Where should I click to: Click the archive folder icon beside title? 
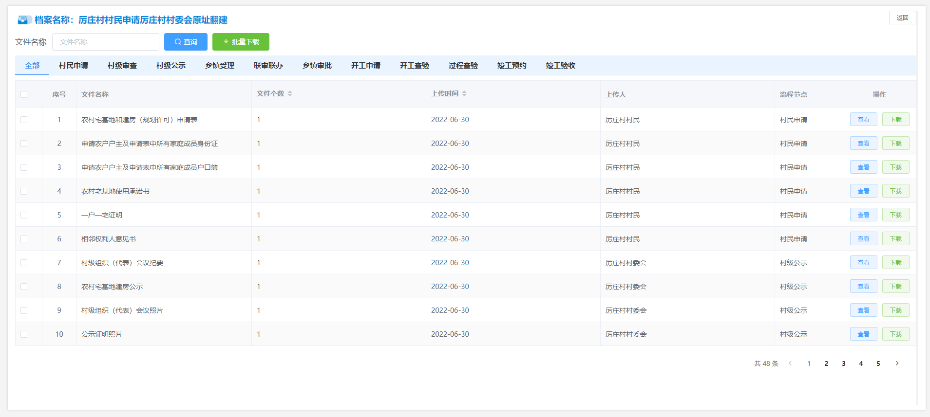tap(24, 20)
